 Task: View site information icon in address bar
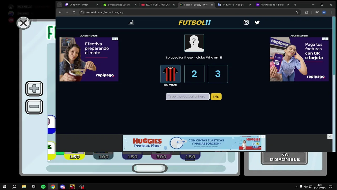click(x=82, y=12)
